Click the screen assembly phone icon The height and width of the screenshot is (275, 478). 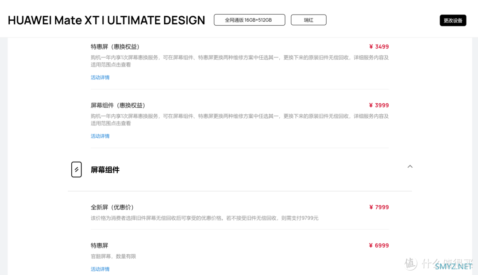pyautogui.click(x=77, y=170)
